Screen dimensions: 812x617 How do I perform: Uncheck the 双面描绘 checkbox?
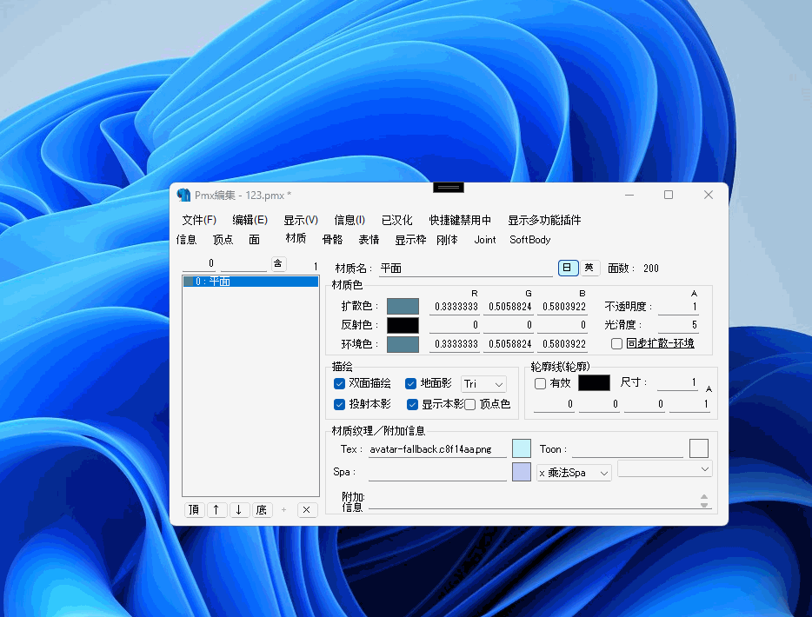(x=340, y=383)
